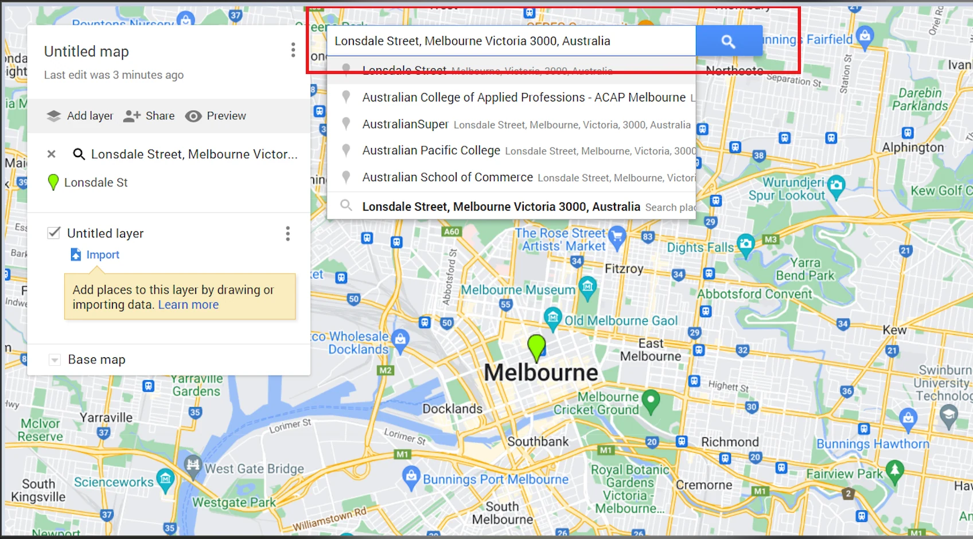This screenshot has height=539, width=973.
Task: Click the Share button
Action: (x=149, y=116)
